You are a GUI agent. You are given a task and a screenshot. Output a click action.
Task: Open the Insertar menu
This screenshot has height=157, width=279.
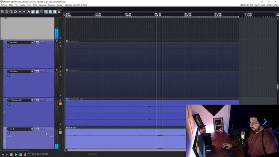point(22,5)
